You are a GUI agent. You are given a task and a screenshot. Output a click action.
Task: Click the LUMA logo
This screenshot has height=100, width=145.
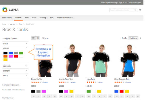[10, 10]
